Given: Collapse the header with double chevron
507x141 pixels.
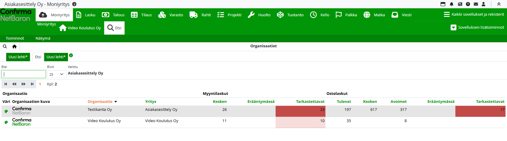Looking at the screenshot, I should click(499, 4).
